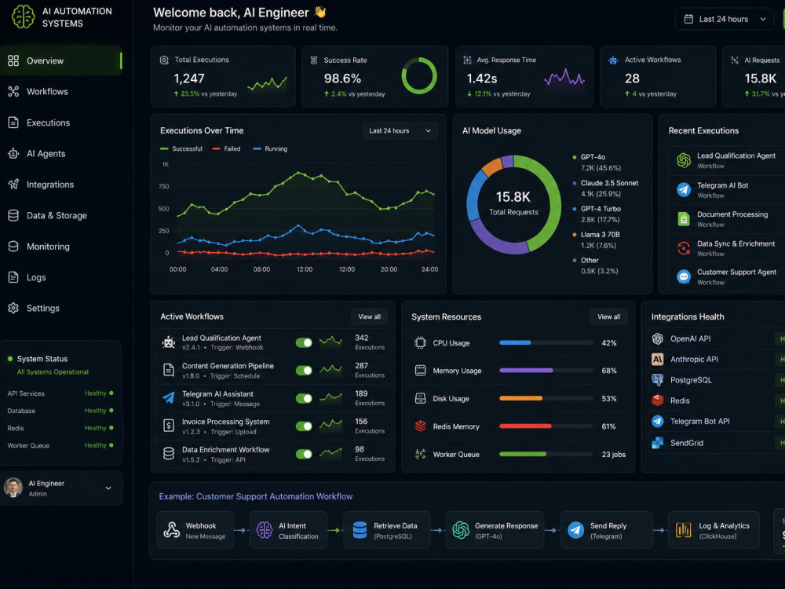
Task: Click the GPT-4o legend entry
Action: coord(597,163)
